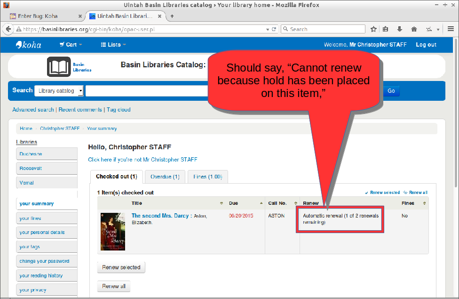Open your reading history in sidebar
Viewport: 459px width, 299px height.
pos(41,275)
